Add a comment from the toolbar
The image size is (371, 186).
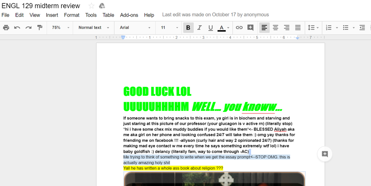(250, 28)
